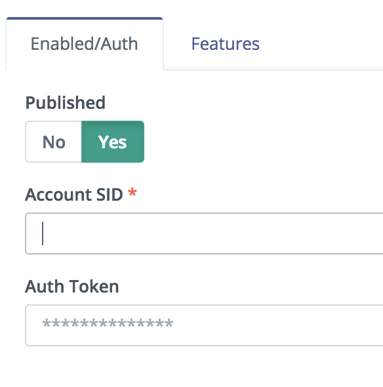Switch to the Features tab
This screenshot has height=387, width=383.
coord(226,44)
